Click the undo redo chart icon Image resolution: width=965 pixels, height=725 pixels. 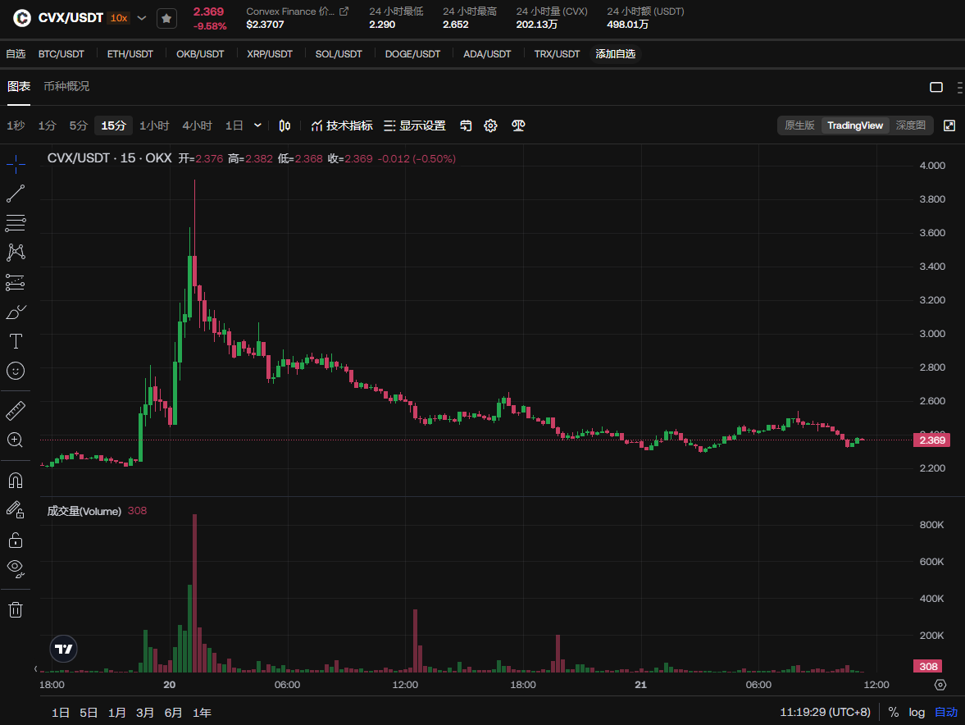coord(466,125)
